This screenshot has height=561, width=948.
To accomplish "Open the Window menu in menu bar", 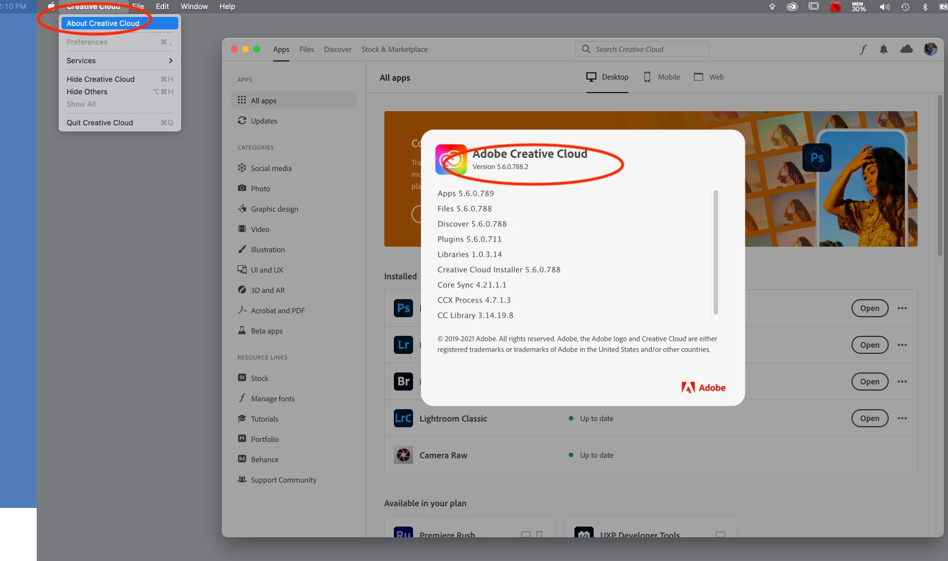I will pyautogui.click(x=194, y=6).
